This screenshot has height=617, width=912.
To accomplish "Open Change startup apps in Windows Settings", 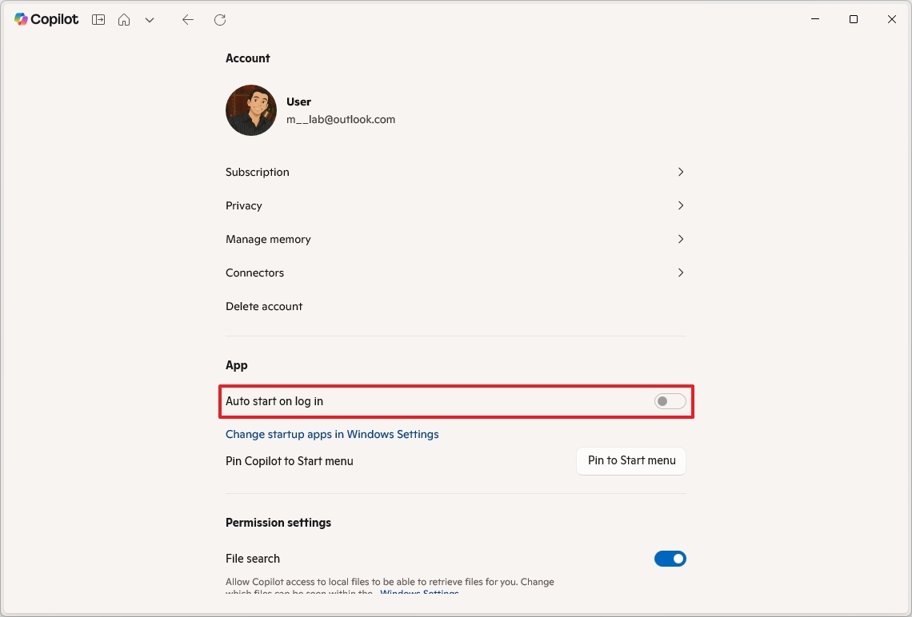I will 332,434.
